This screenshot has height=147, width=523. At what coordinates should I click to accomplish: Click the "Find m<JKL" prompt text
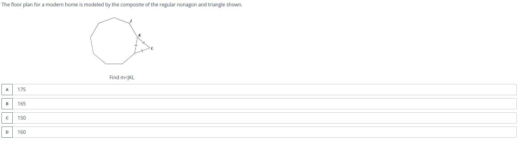pyautogui.click(x=122, y=77)
